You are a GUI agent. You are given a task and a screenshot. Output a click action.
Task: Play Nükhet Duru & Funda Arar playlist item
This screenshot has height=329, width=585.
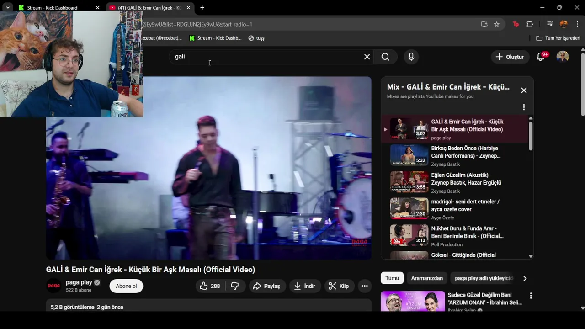click(x=456, y=236)
